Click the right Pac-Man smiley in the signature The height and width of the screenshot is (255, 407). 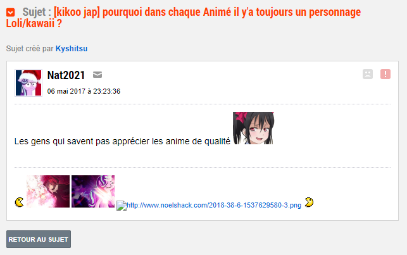point(309,202)
